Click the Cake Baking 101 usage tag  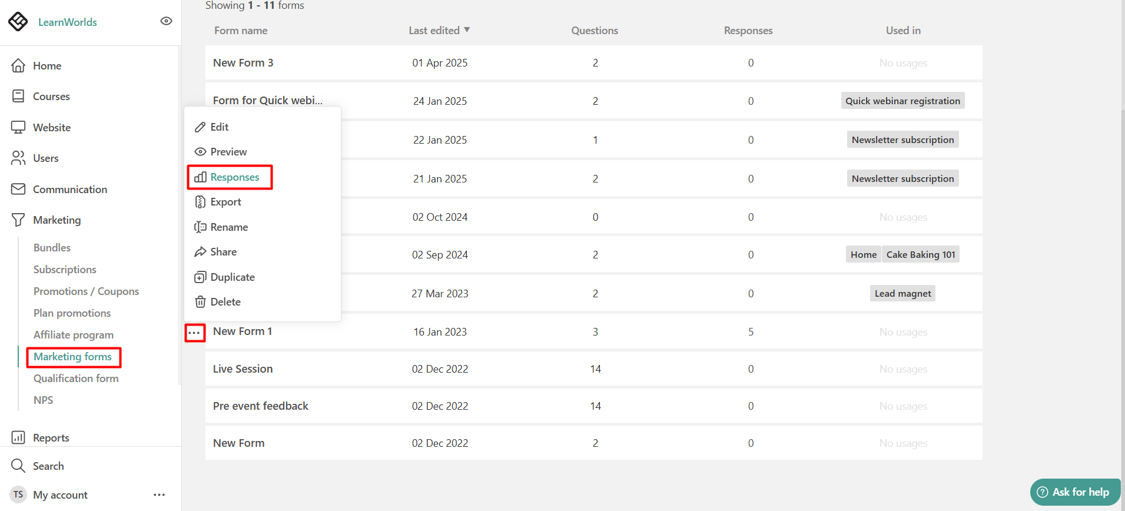tap(921, 254)
